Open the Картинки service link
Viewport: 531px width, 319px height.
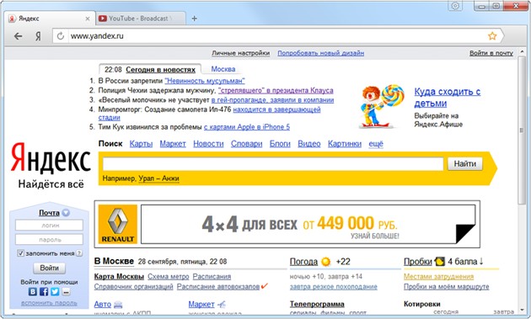tap(345, 144)
